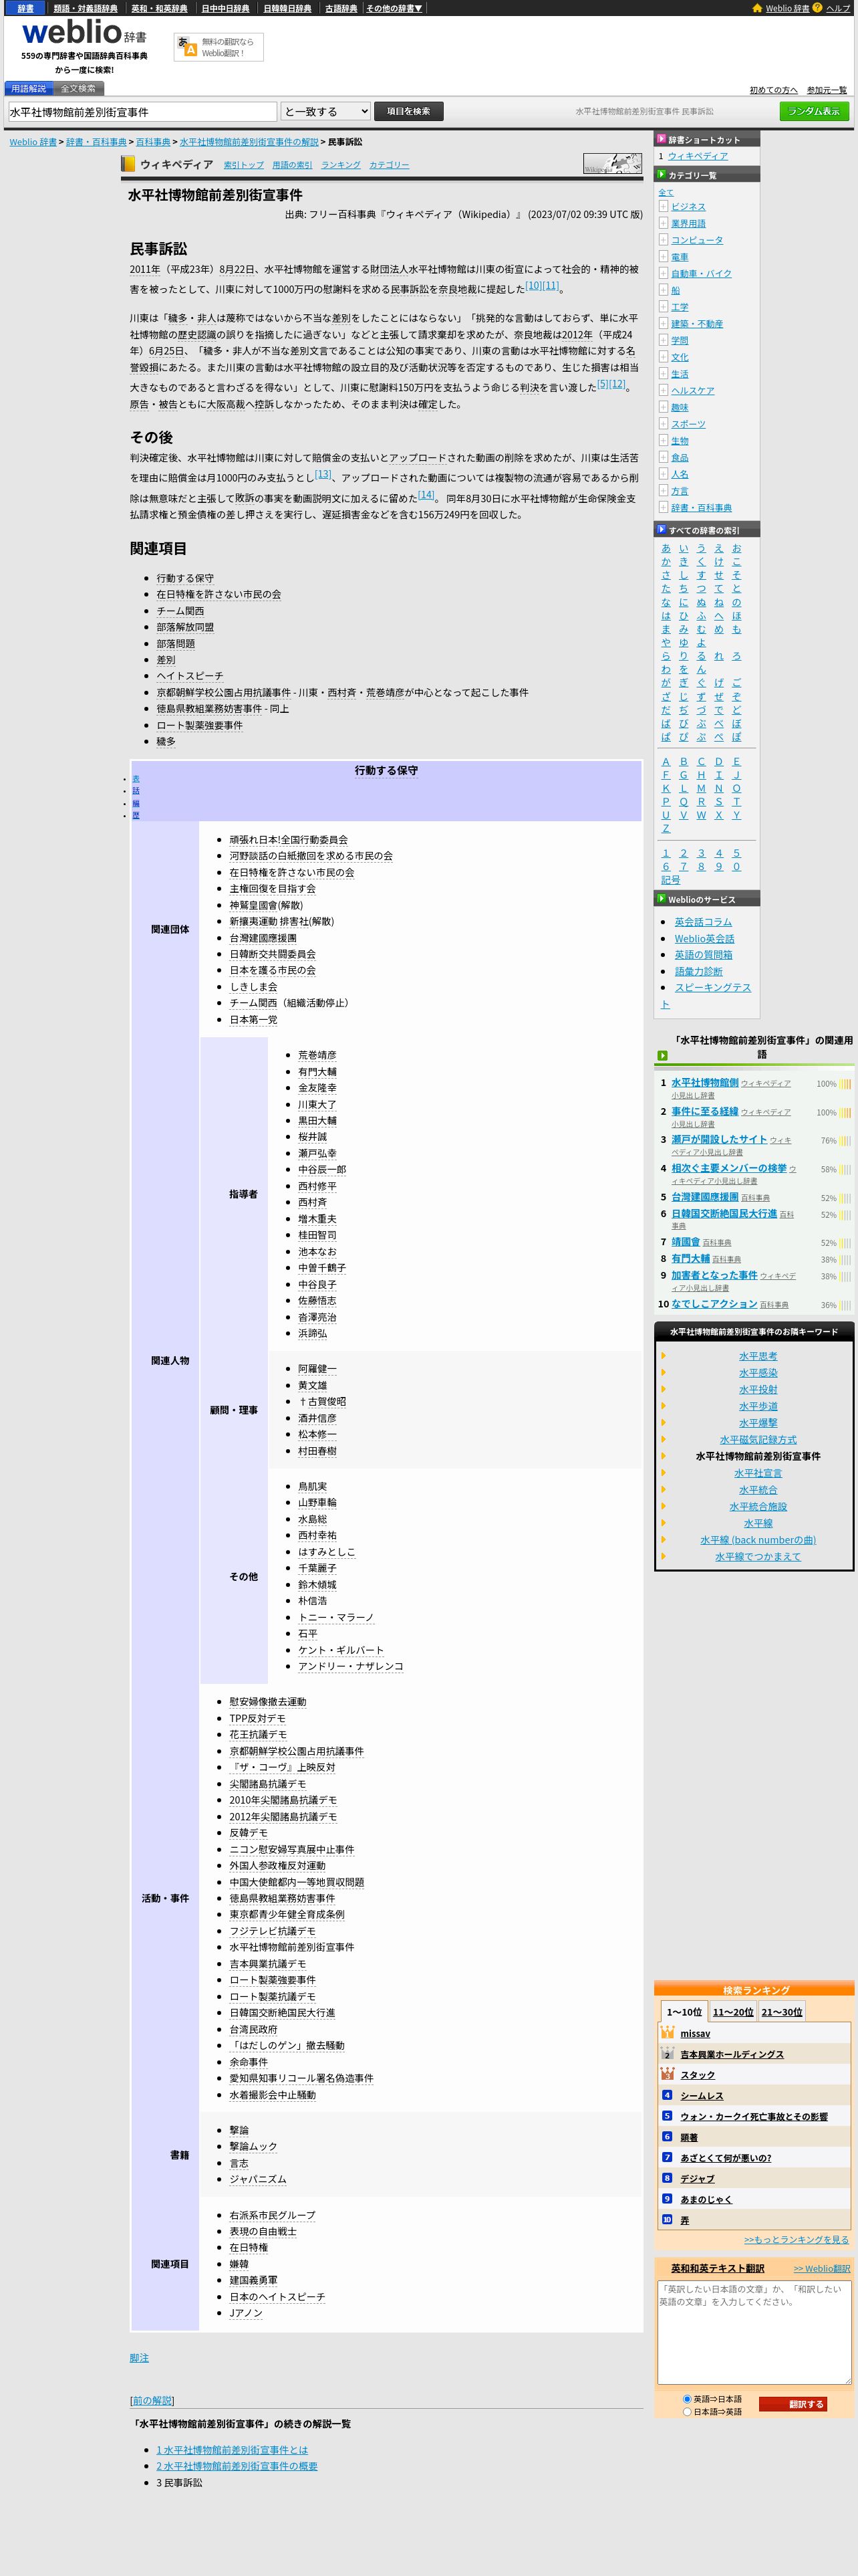Expand the スポーツ category
The height and width of the screenshot is (2576, 858).
[x=664, y=424]
